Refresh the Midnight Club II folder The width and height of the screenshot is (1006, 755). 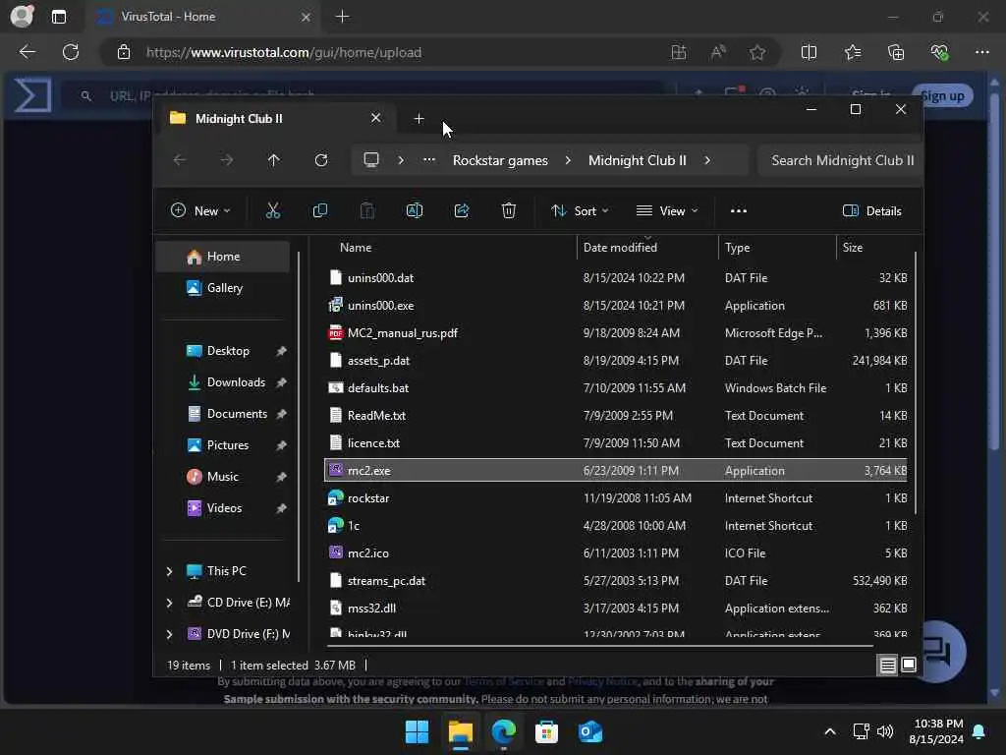[321, 160]
